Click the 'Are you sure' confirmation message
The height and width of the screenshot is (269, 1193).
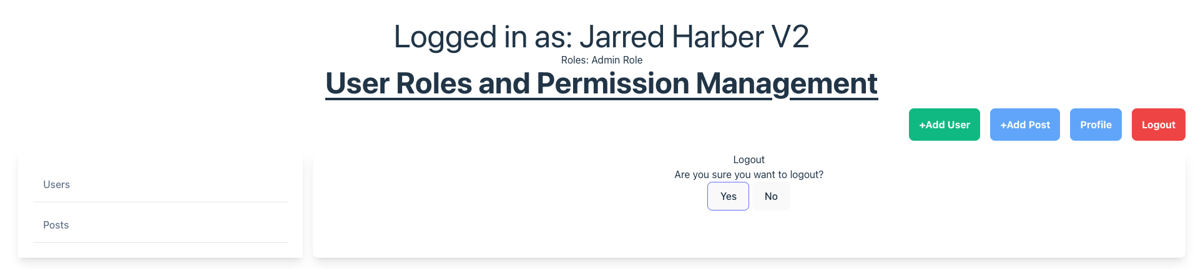[x=749, y=174]
